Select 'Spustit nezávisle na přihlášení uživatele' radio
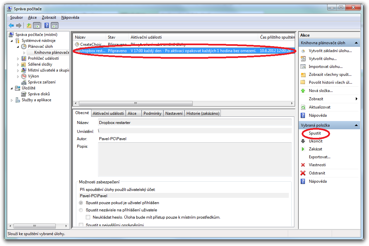Screen dimensions: 369x246 (81, 210)
